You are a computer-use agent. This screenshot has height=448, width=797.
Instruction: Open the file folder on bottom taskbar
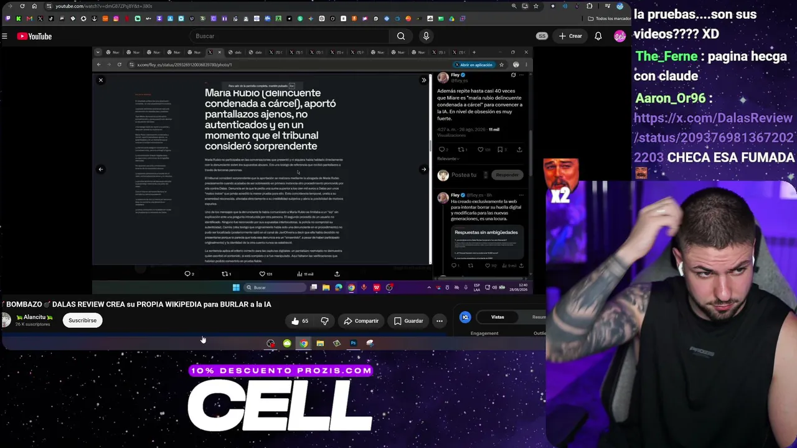coord(320,343)
